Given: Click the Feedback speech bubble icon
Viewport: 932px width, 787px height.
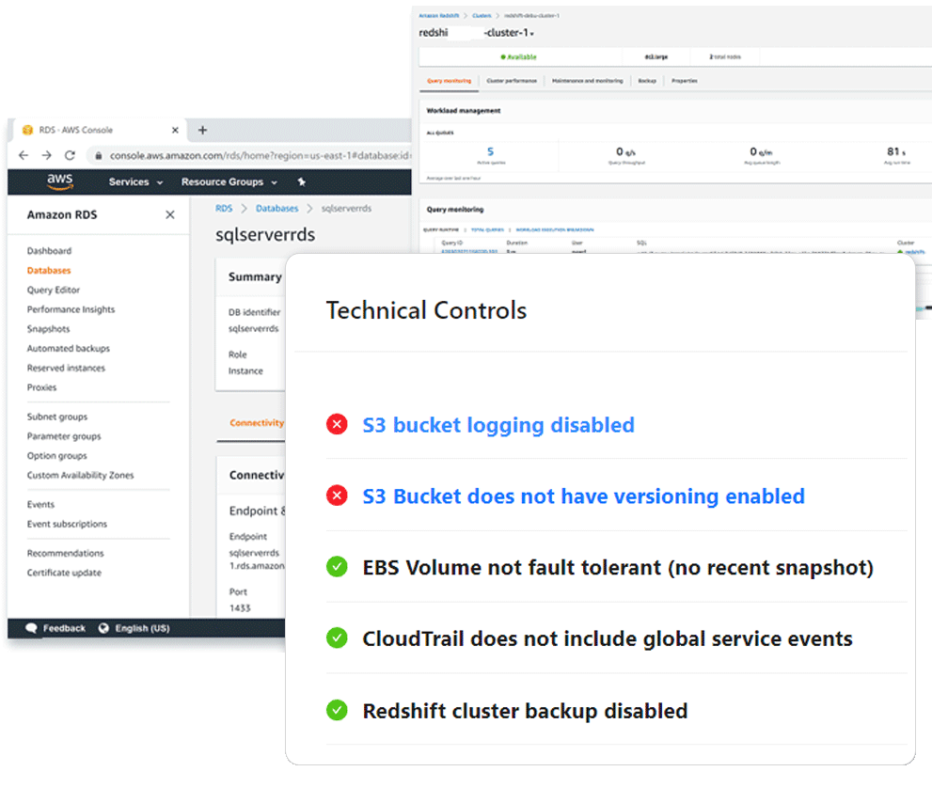Looking at the screenshot, I should [x=31, y=628].
